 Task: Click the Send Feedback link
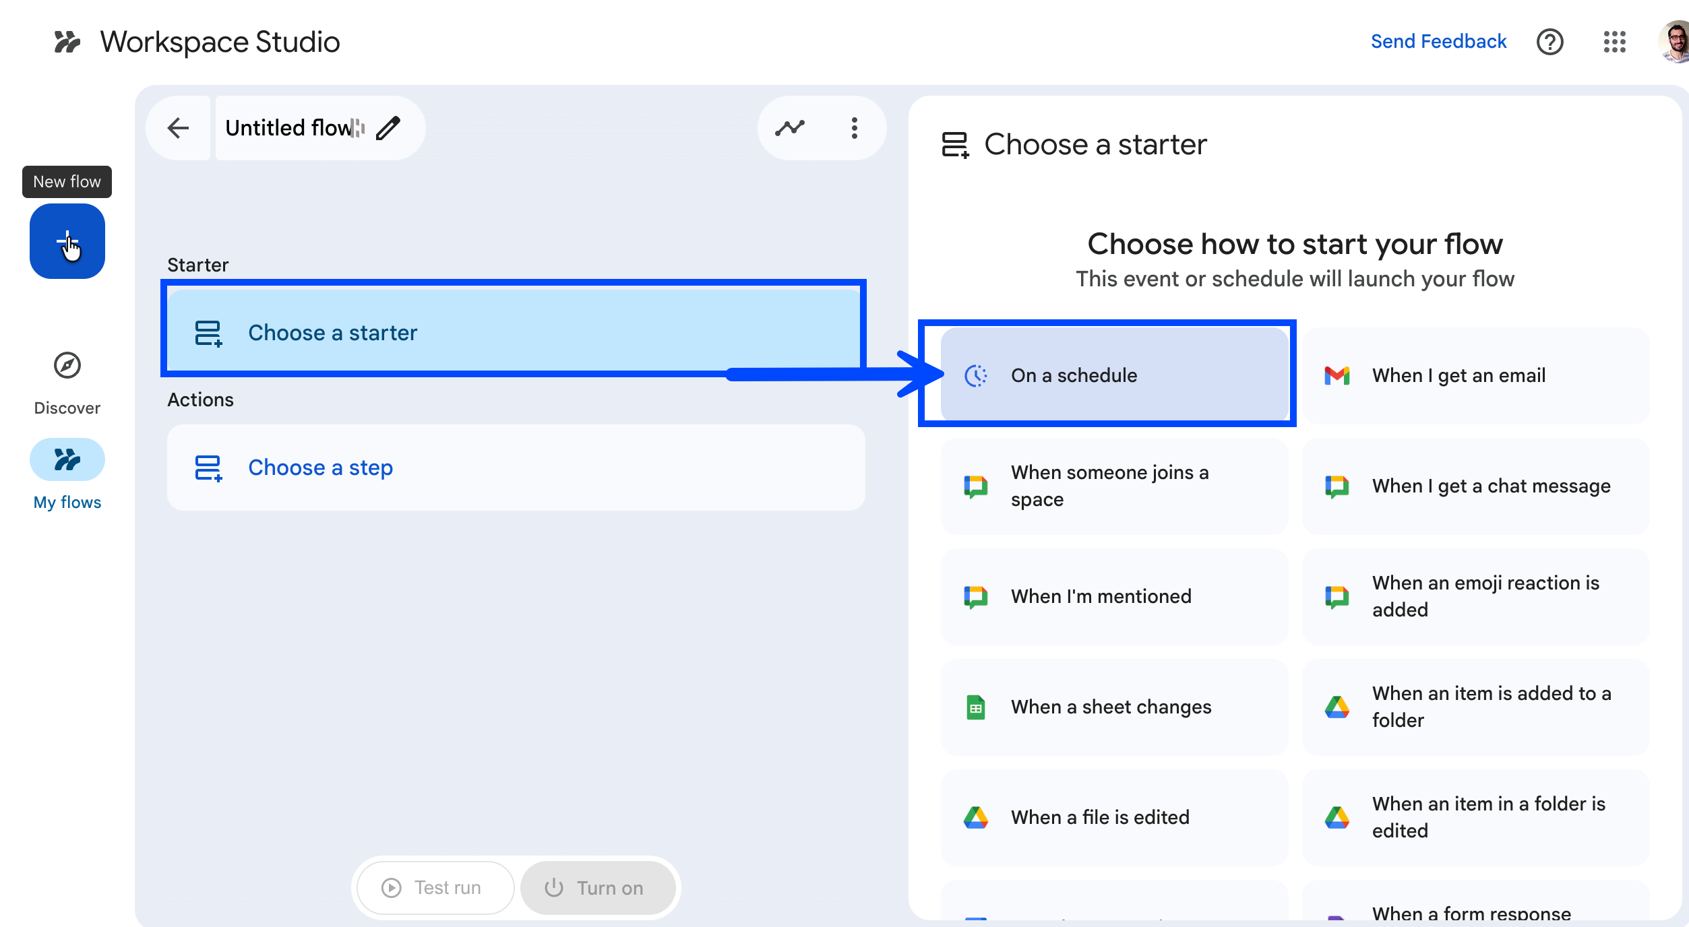coord(1438,42)
